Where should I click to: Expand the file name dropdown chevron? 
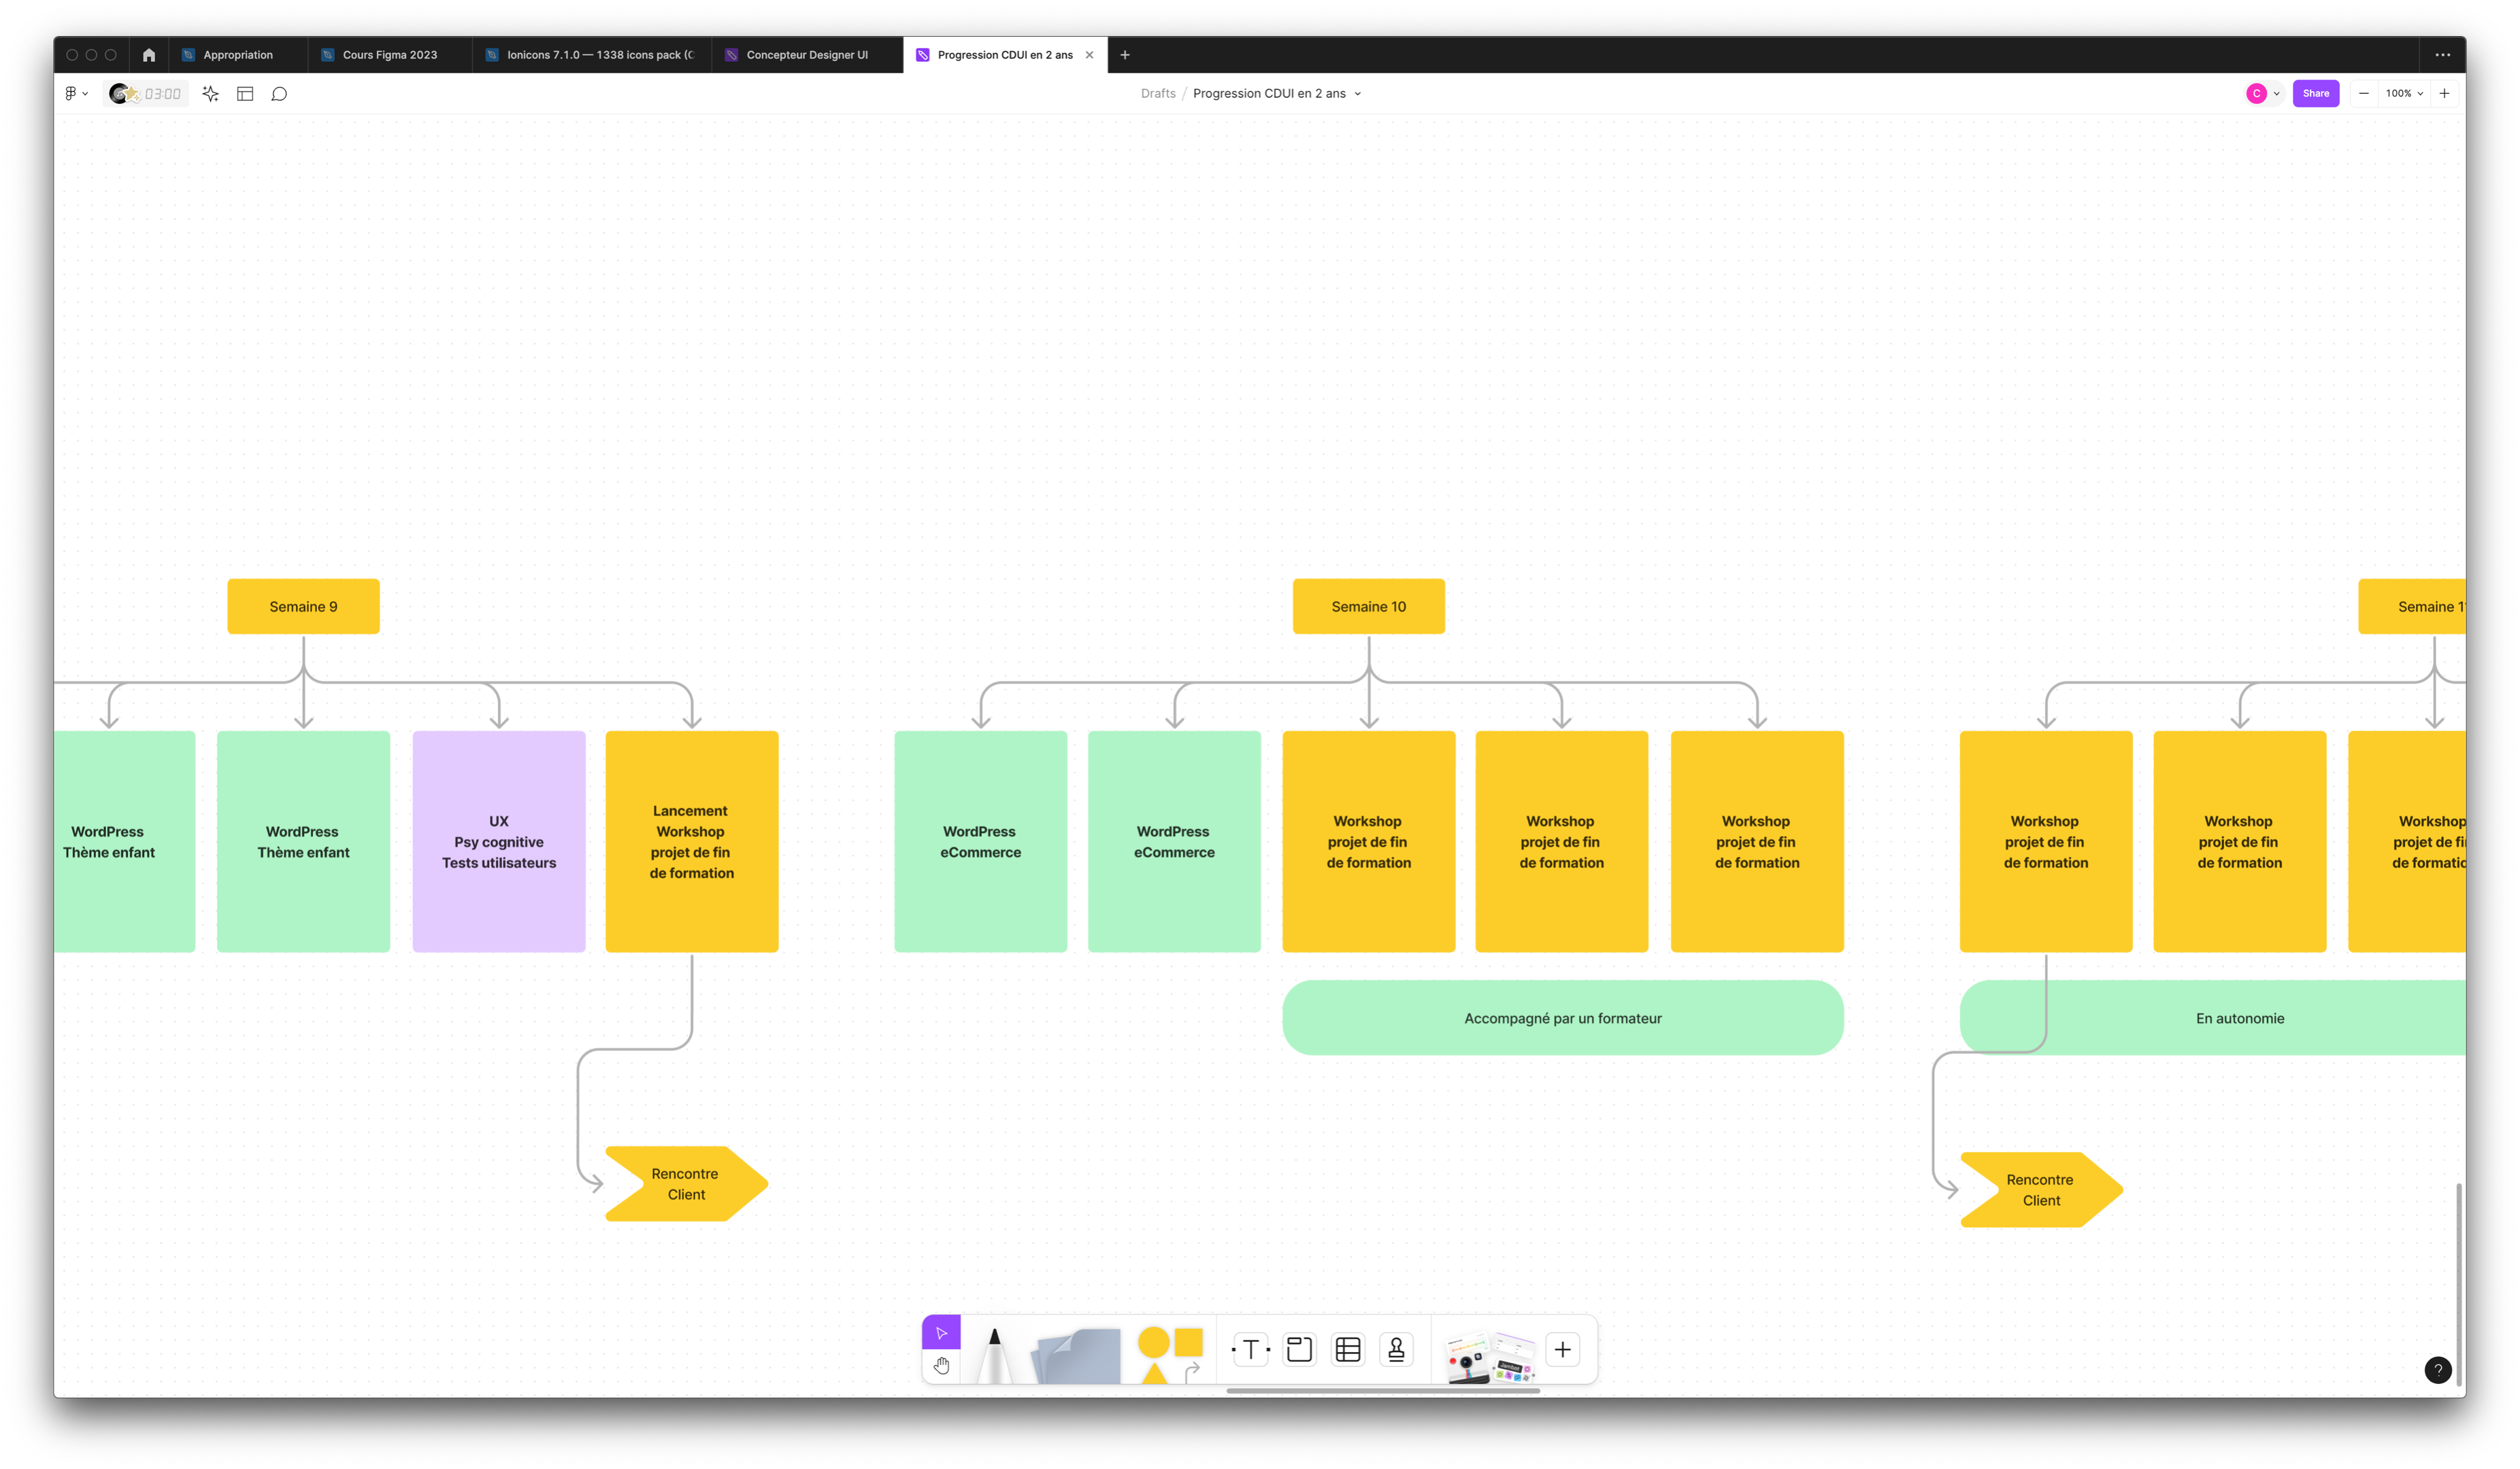(1357, 94)
